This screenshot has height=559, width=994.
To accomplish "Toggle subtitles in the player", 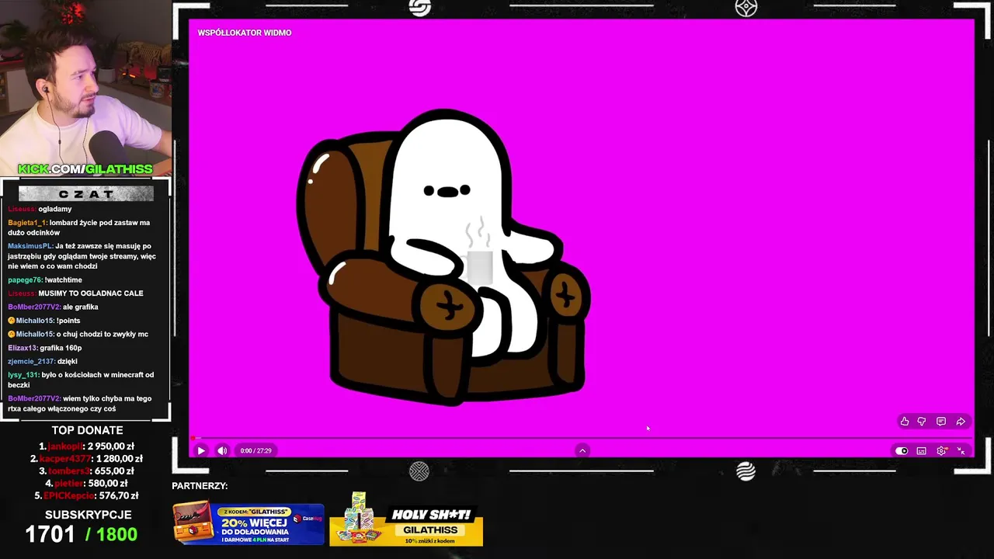I will pos(921,450).
